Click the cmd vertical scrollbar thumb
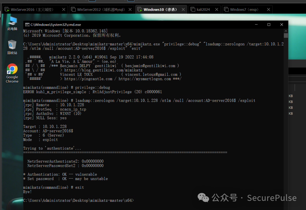This screenshot has width=306, height=210. (x=286, y=35)
